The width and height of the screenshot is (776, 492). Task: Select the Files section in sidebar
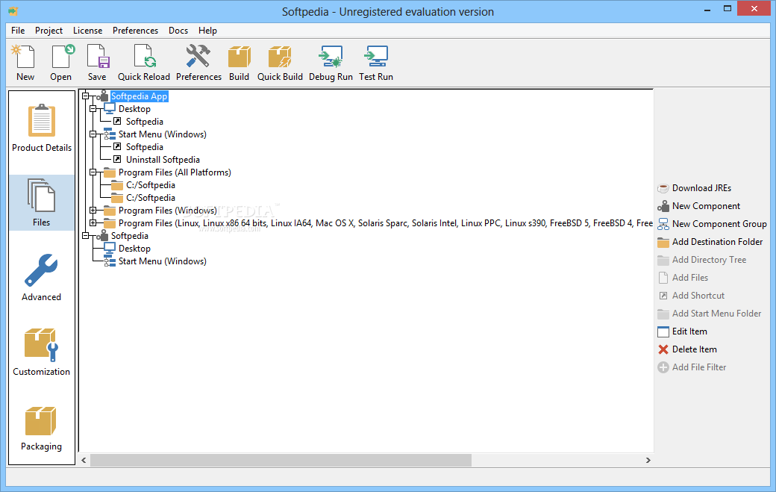click(x=42, y=202)
